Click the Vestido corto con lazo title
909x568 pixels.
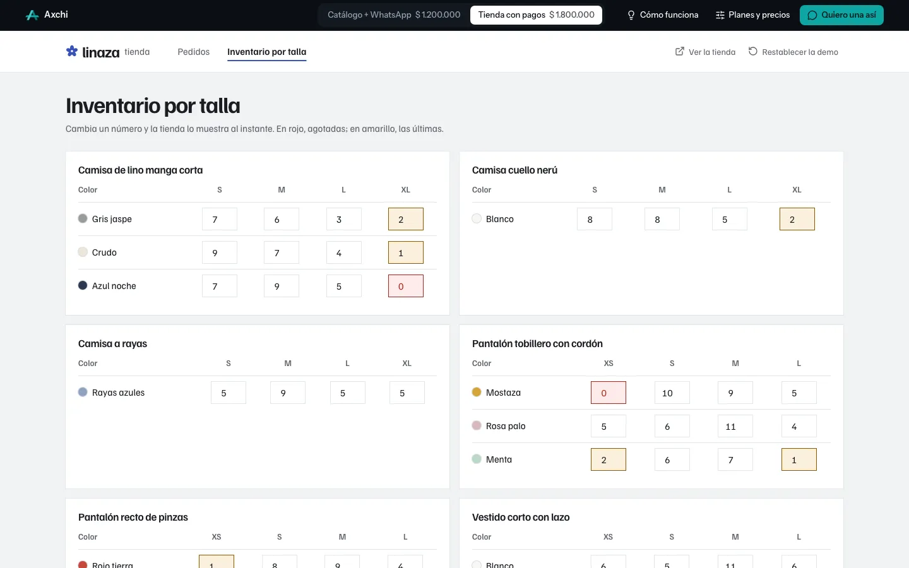pos(521,517)
